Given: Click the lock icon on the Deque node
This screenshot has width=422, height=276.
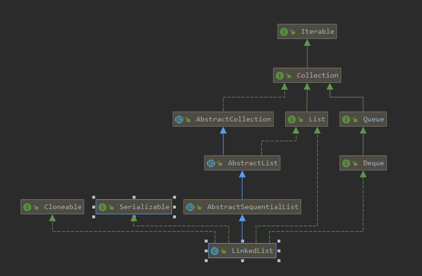Looking at the screenshot, I should coord(355,163).
